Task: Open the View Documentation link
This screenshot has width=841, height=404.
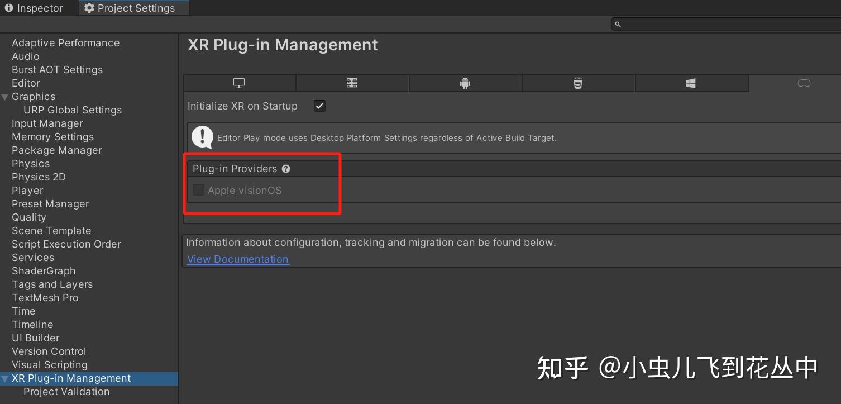Action: pos(238,259)
